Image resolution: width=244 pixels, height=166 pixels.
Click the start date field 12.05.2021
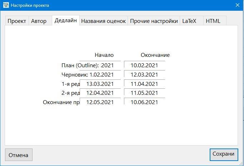(x=100, y=102)
